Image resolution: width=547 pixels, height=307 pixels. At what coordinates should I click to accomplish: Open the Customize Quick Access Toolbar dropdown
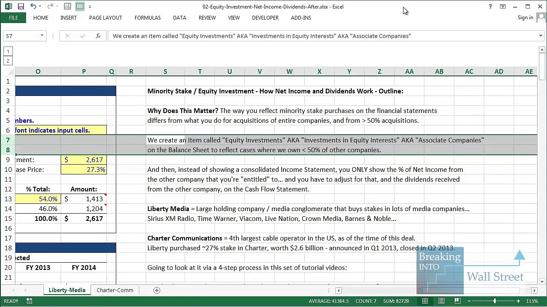coord(90,6)
